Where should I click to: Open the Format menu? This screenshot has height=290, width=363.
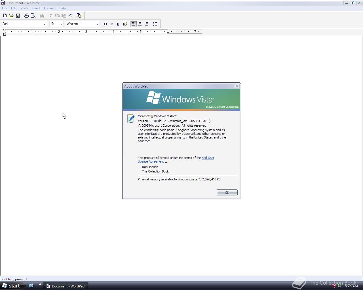49,8
